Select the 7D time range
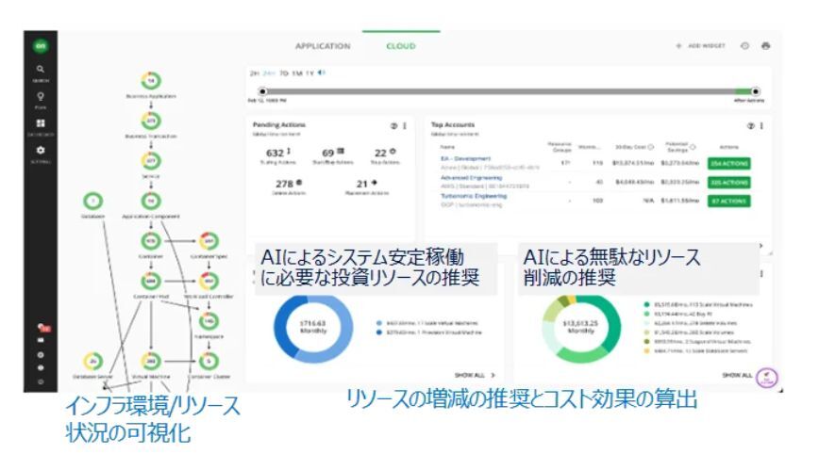819x470 pixels. click(x=284, y=73)
